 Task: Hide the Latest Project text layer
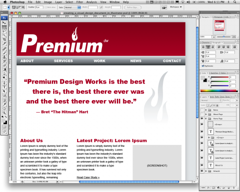pos(202,158)
